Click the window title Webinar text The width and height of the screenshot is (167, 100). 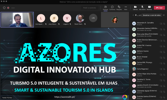click(x=83, y=2)
